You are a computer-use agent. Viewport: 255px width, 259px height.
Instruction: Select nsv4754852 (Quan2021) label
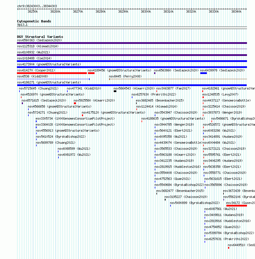222,227
